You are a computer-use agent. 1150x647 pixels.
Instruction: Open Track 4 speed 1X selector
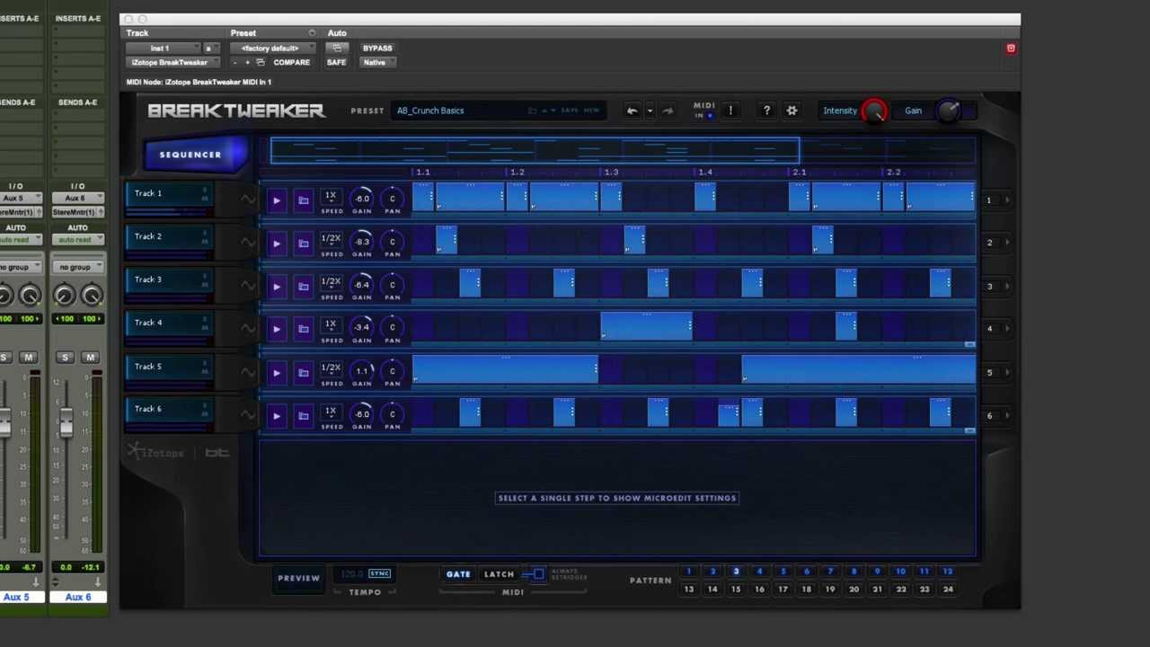[332, 325]
